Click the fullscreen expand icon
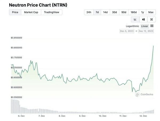The image size is (160, 121). (151, 19)
